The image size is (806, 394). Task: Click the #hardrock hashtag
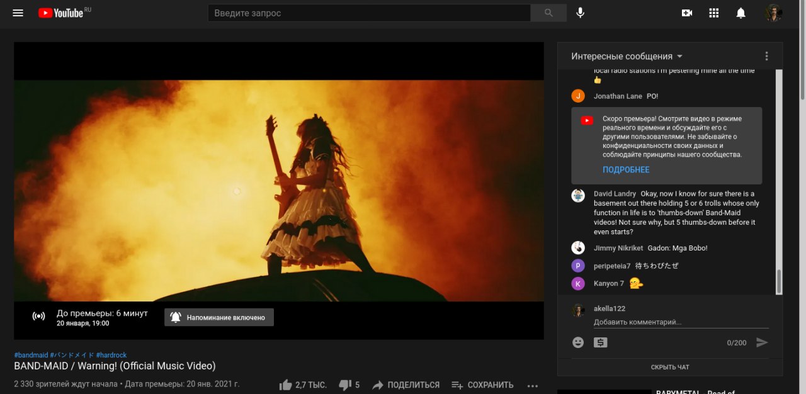(111, 355)
